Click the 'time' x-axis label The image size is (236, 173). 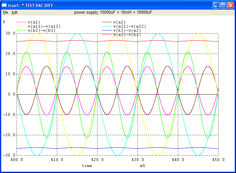(x=87, y=166)
